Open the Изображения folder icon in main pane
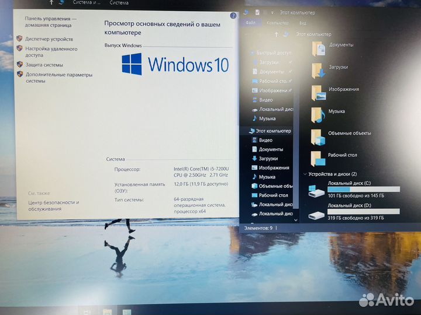The height and width of the screenshot is (315, 421). coord(319,93)
